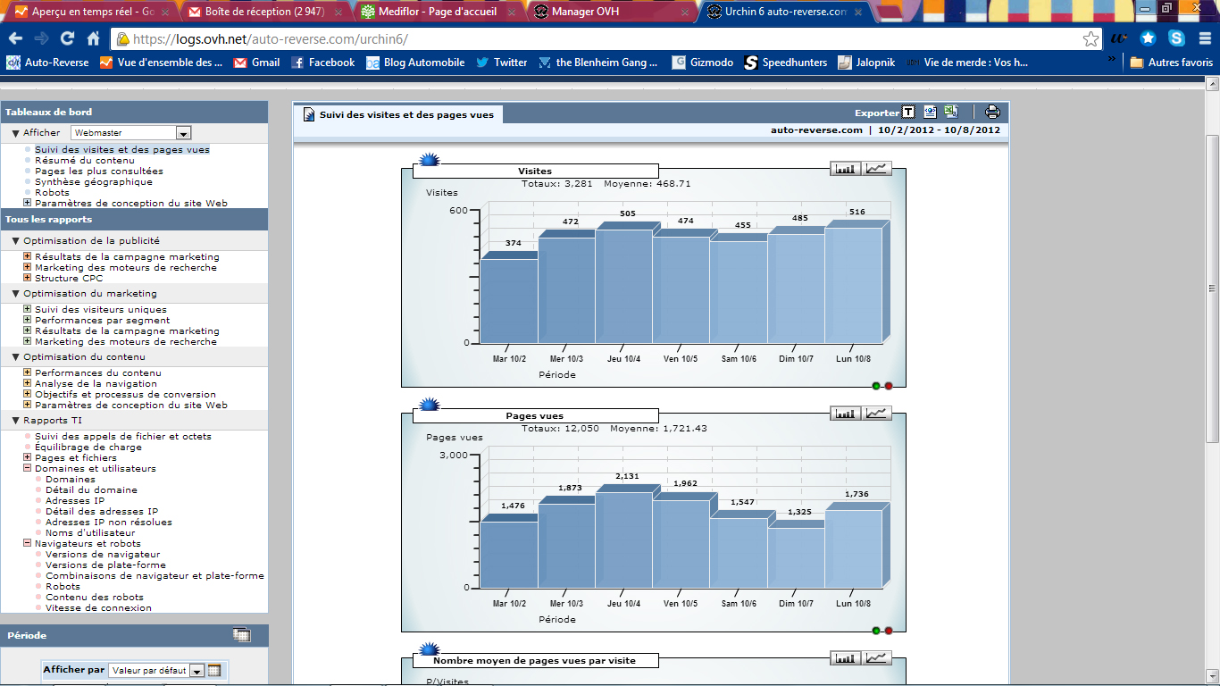Open the Webmaster profile dropdown
This screenshot has height=686, width=1220.
[183, 133]
